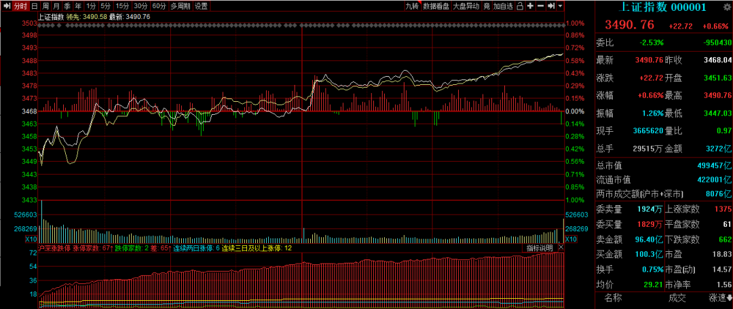
Task: Click the 最低 3447.03 value
Action: 717,113
